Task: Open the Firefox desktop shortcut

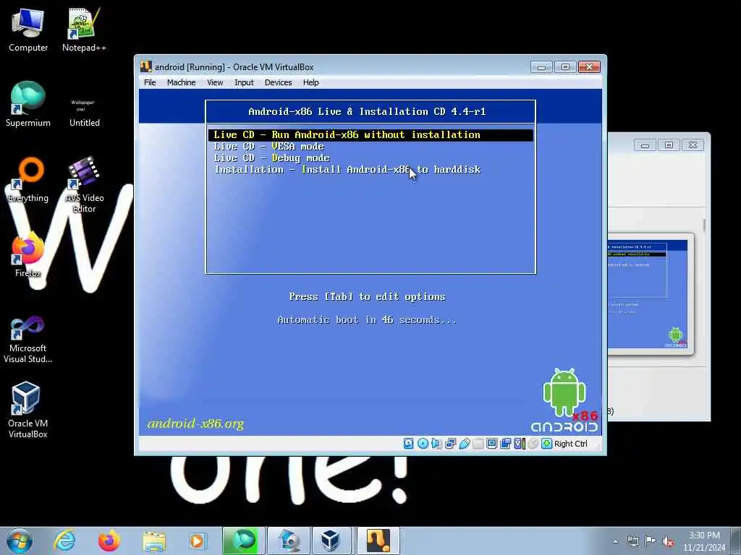Action: [28, 255]
